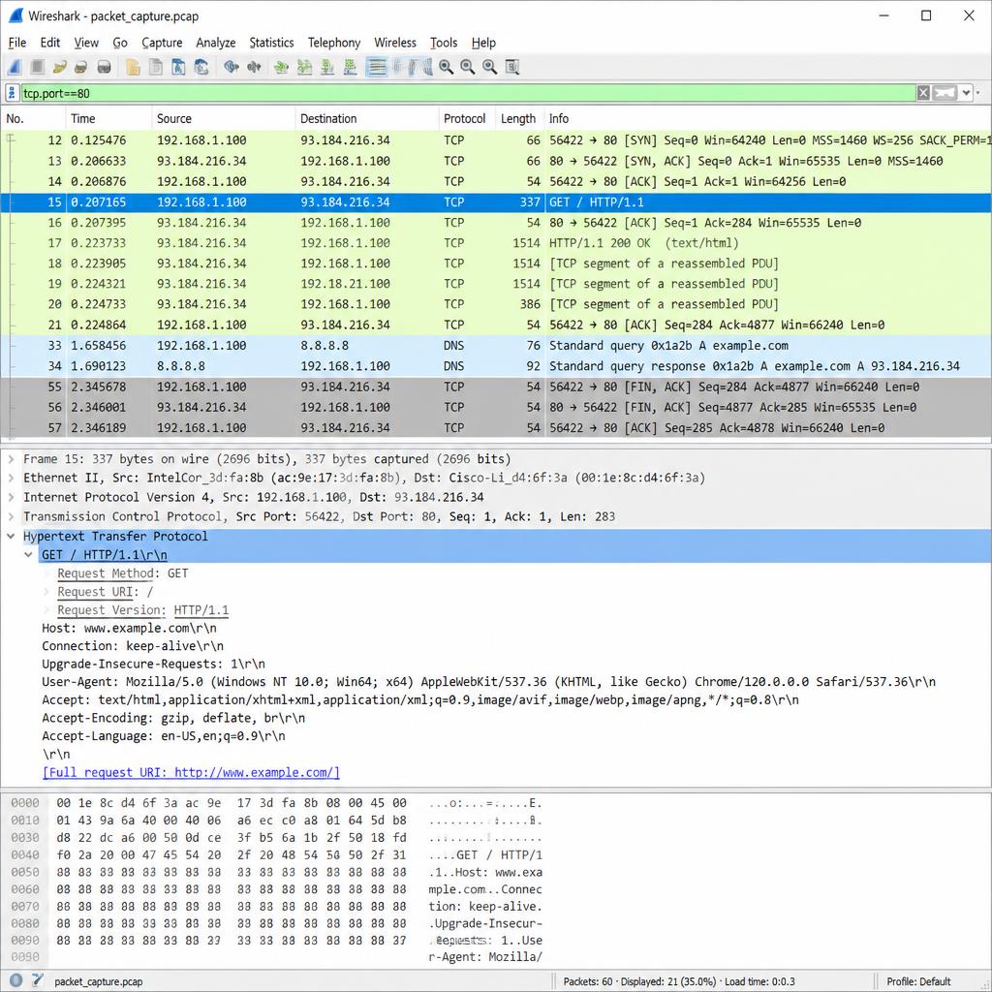Image resolution: width=992 pixels, height=992 pixels.
Task: Open the Capture menu
Action: [x=162, y=43]
